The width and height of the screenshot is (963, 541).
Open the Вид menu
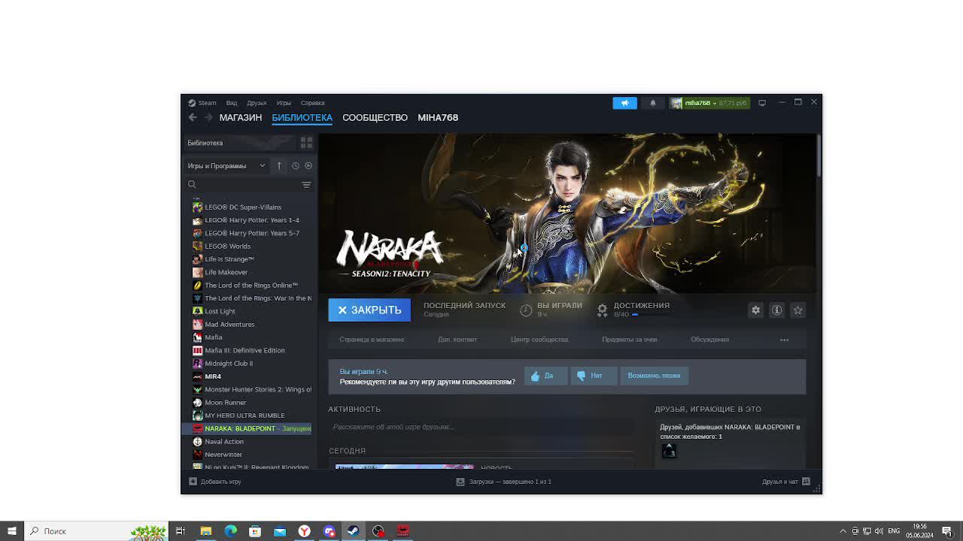point(232,103)
